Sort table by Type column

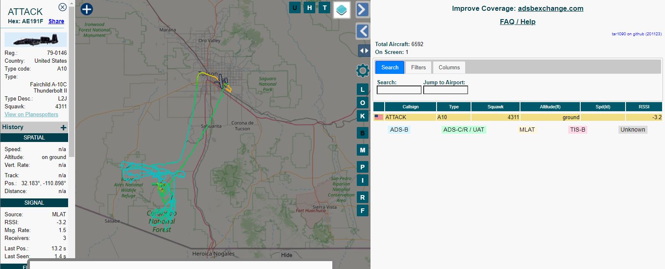454,107
